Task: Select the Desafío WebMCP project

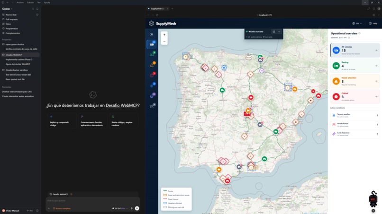Action: 20,55
